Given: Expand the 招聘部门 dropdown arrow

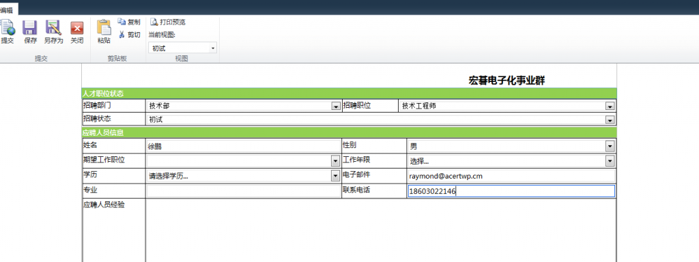Looking at the screenshot, I should tap(335, 106).
